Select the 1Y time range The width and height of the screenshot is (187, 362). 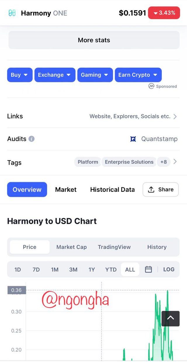(x=92, y=269)
